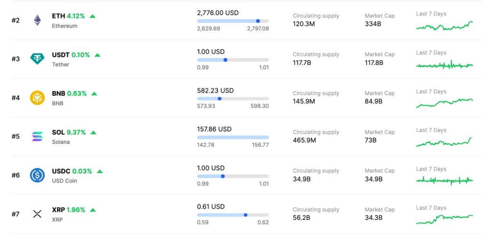
Task: Click the Ethereum diamond logo icon
Action: pyautogui.click(x=37, y=20)
